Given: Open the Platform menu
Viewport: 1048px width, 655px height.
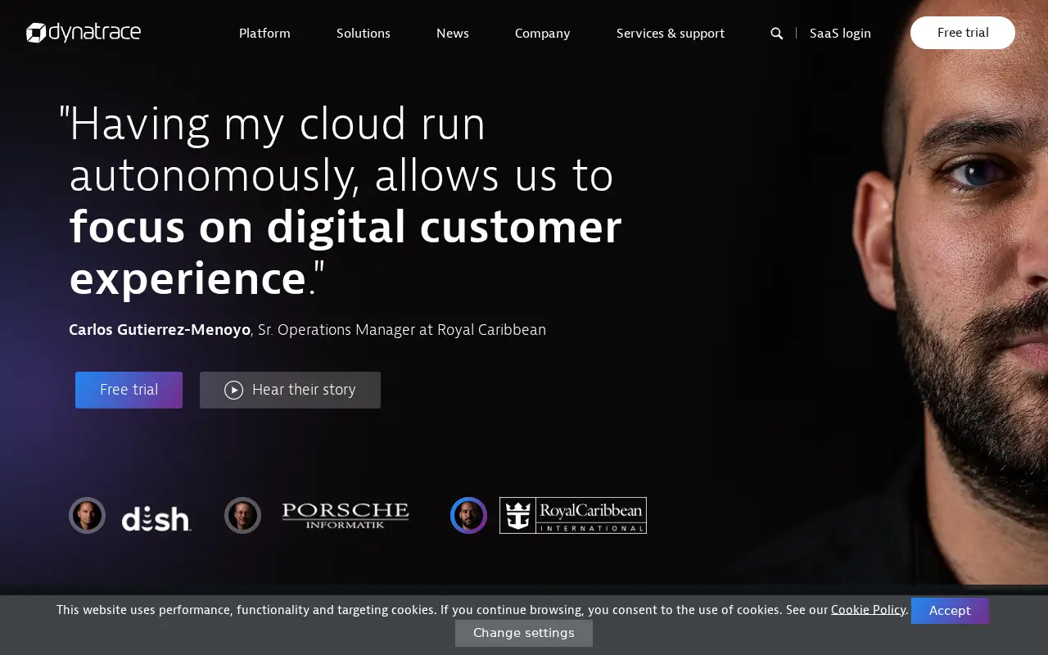Looking at the screenshot, I should (x=264, y=34).
